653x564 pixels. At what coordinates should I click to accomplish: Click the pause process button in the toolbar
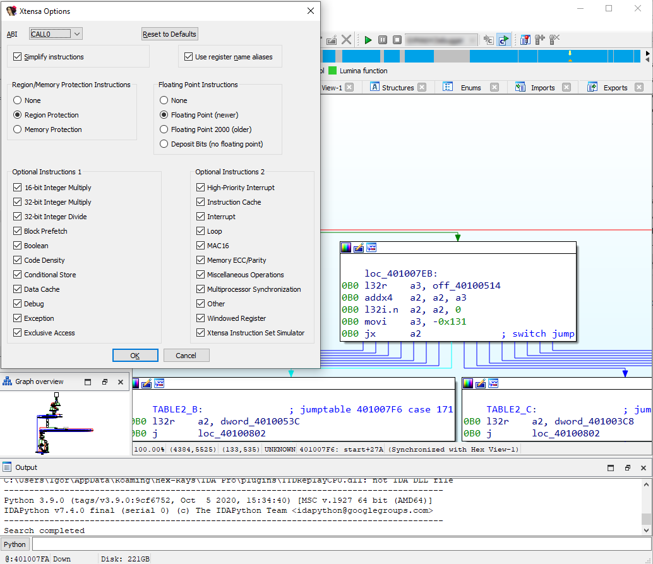pos(383,40)
